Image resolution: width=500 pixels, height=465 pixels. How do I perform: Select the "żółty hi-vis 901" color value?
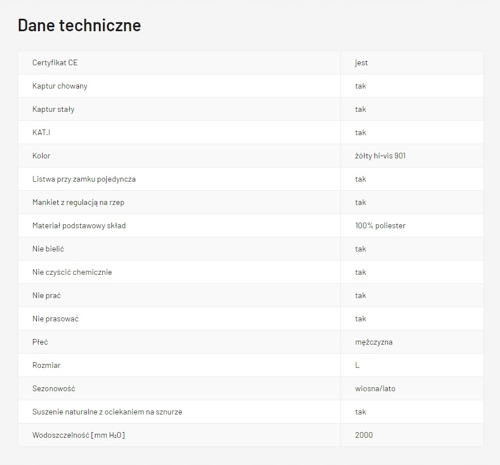coord(380,156)
